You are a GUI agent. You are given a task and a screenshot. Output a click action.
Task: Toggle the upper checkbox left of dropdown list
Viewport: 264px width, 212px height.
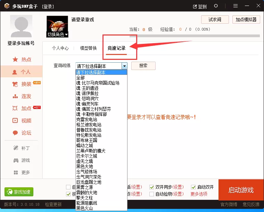68,187
